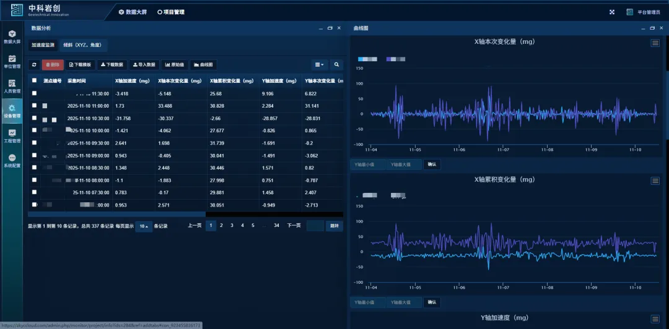The image size is (669, 329).
Task: Open X轴本次变化量 chart hamburger menu
Action: [x=655, y=43]
